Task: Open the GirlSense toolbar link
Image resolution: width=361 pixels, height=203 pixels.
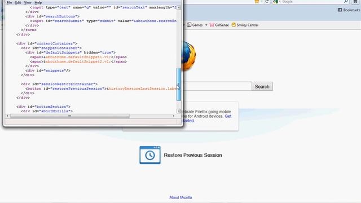Action: coord(219,25)
